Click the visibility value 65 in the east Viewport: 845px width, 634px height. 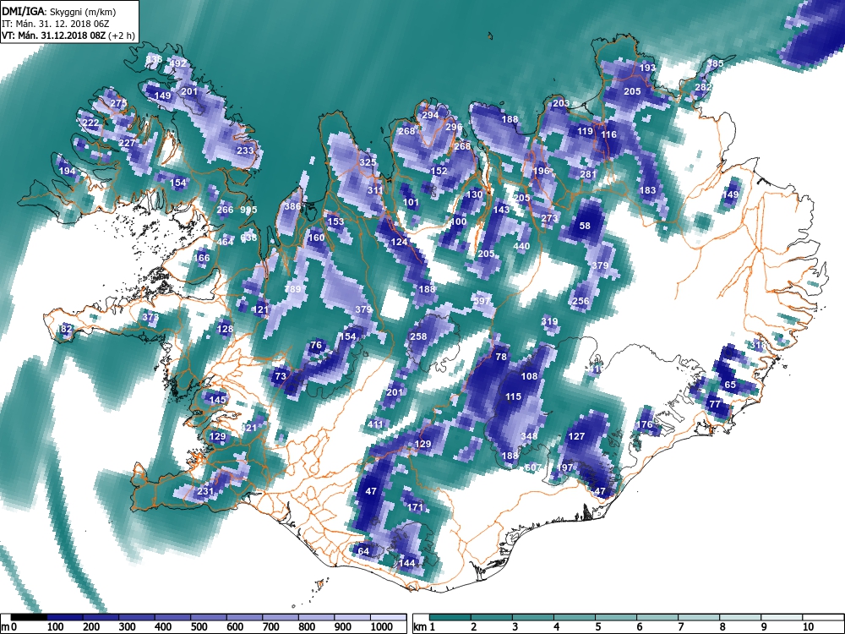click(x=730, y=385)
